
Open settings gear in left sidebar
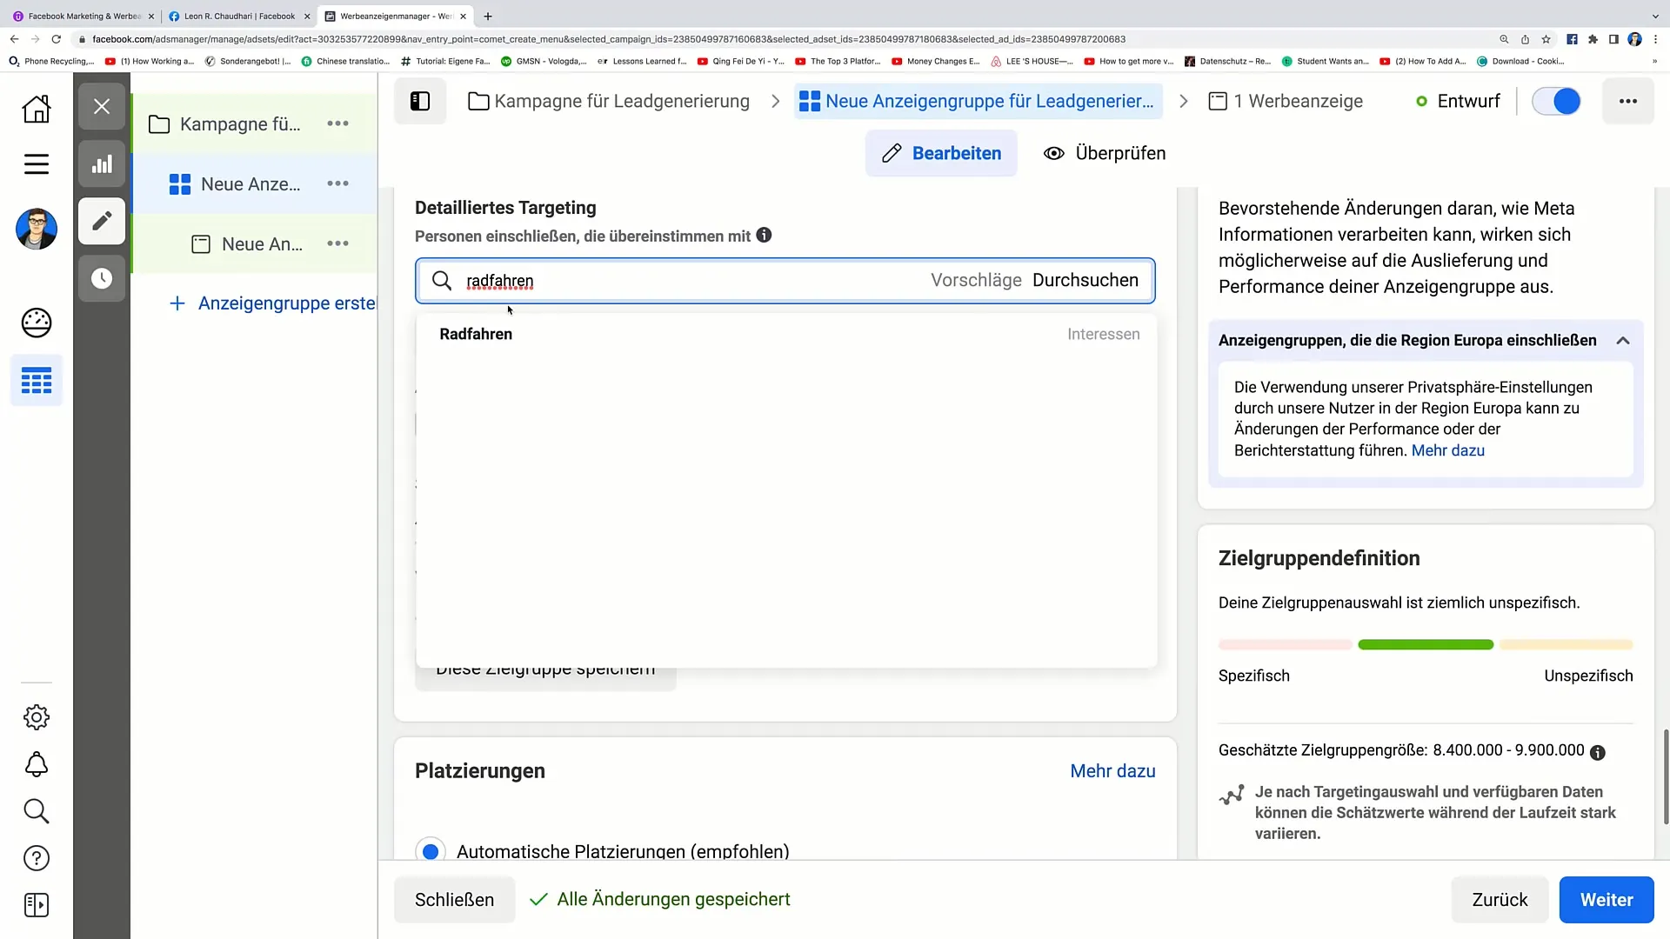37,717
